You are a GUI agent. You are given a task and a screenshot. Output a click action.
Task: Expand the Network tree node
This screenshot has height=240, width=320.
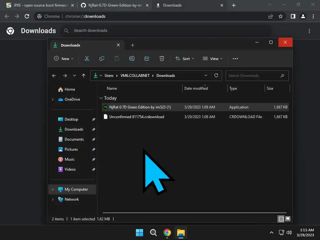coord(52,199)
